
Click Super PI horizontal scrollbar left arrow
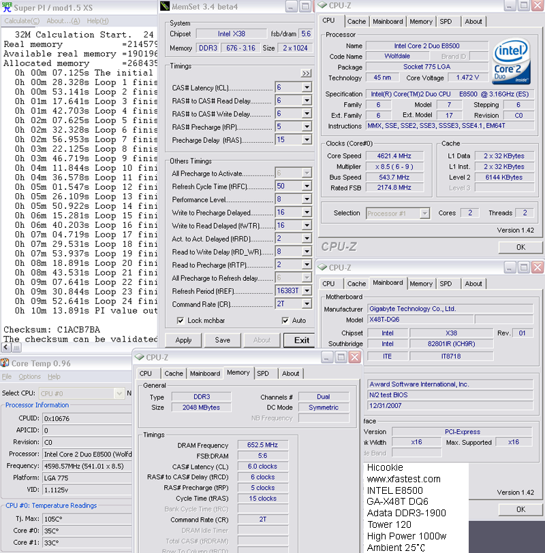(6, 348)
